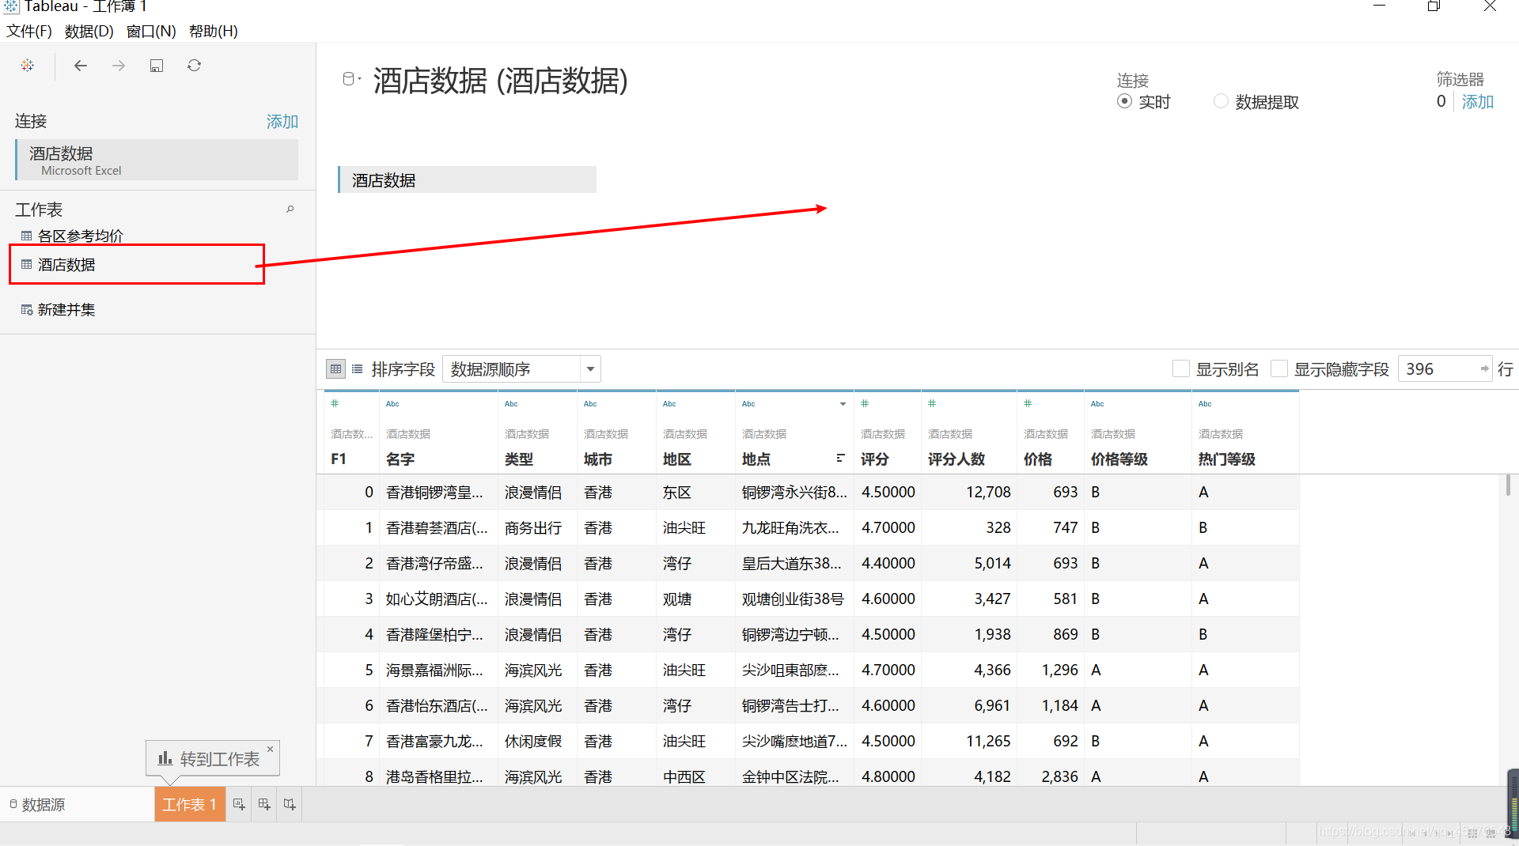Click the 价格等级 column header

[x=1119, y=459]
